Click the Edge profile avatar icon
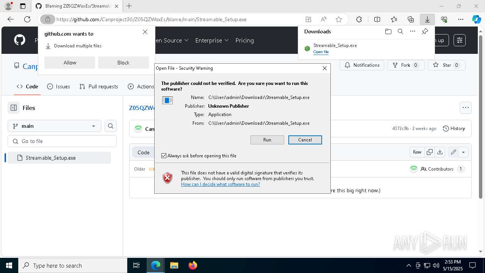The width and height of the screenshot is (485, 273). (8, 6)
